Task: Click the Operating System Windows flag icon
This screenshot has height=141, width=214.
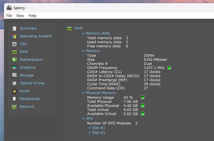Action: coord(14,36)
